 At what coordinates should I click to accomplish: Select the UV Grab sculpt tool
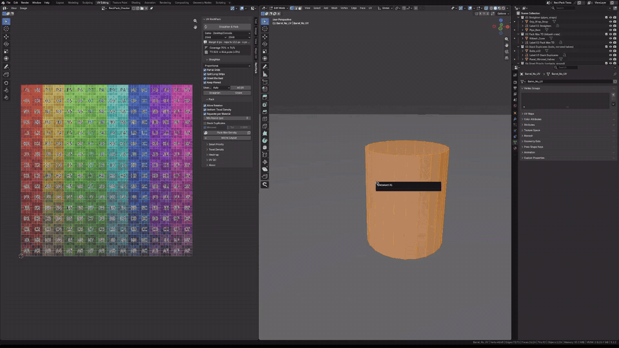pyautogui.click(x=6, y=83)
